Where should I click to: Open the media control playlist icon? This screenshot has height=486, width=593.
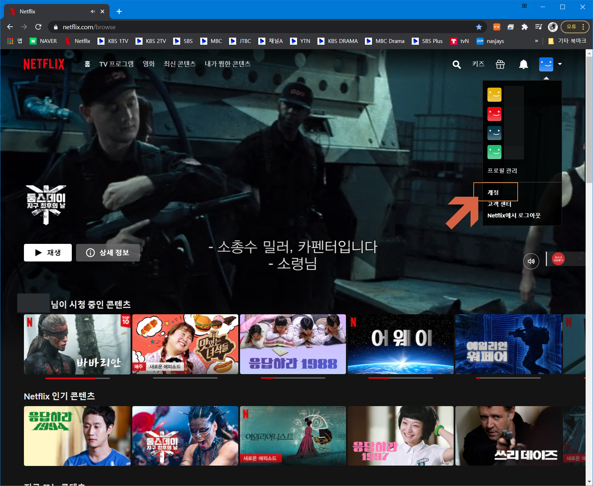pyautogui.click(x=538, y=27)
